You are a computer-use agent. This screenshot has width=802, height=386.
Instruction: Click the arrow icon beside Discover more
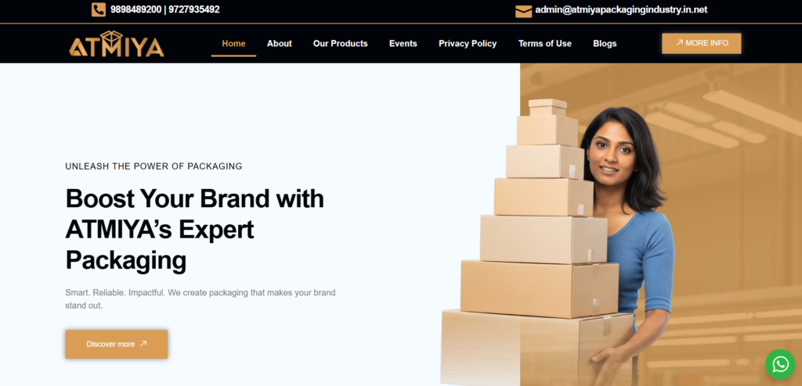(x=143, y=344)
